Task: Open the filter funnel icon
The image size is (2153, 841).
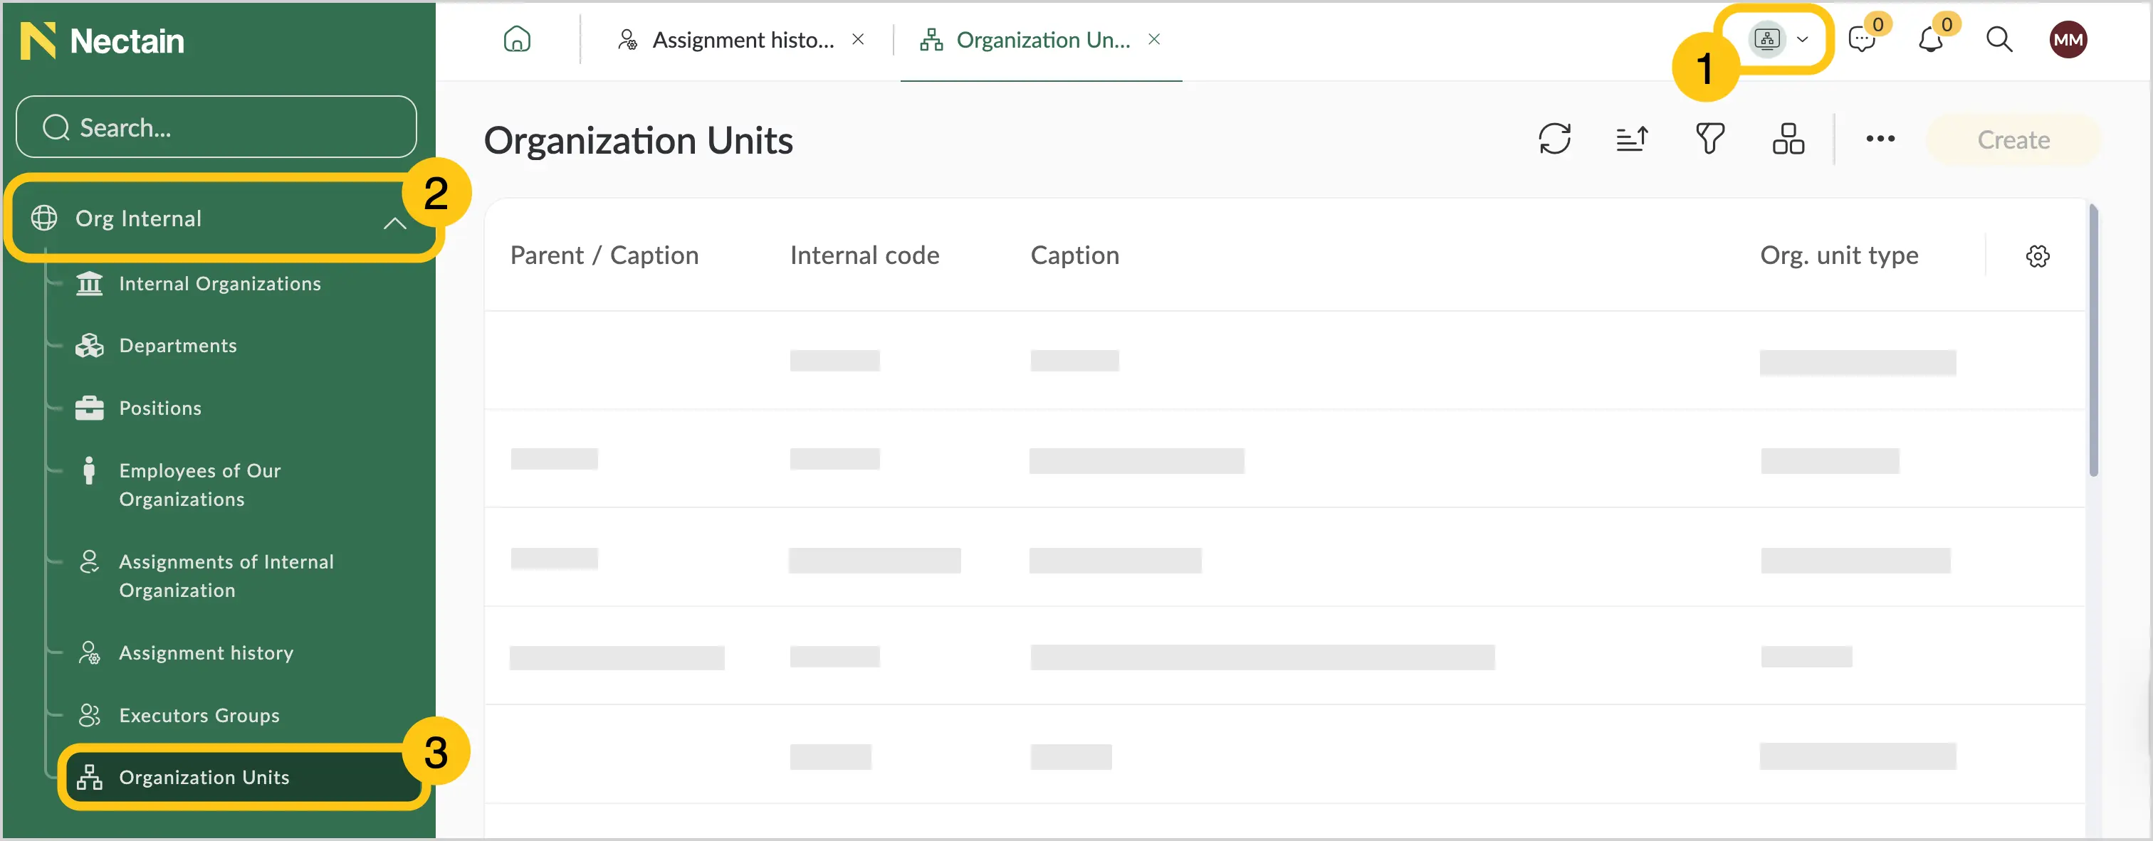Action: click(1710, 139)
